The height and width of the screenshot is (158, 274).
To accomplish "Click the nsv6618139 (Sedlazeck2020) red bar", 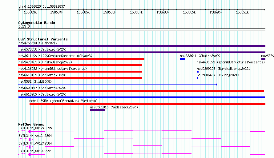I will (80, 78).
